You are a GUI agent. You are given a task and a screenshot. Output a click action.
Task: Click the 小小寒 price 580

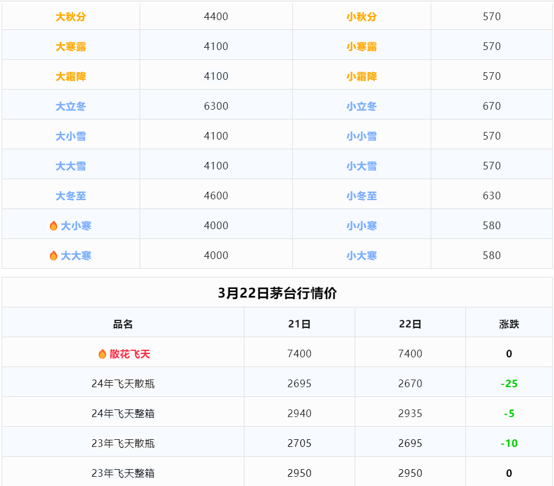point(492,225)
